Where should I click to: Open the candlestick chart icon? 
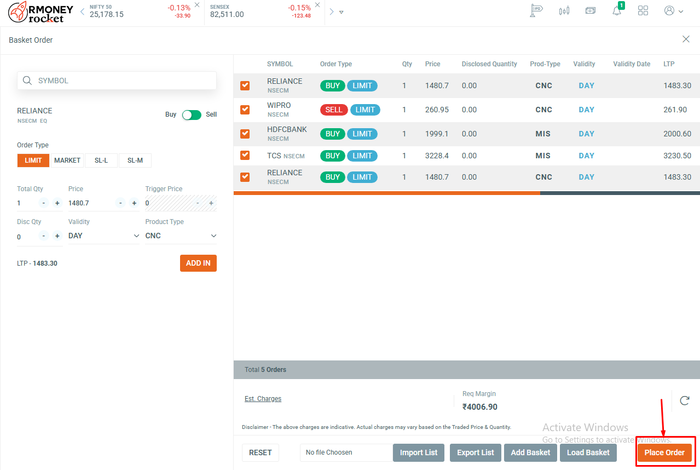[x=564, y=10]
